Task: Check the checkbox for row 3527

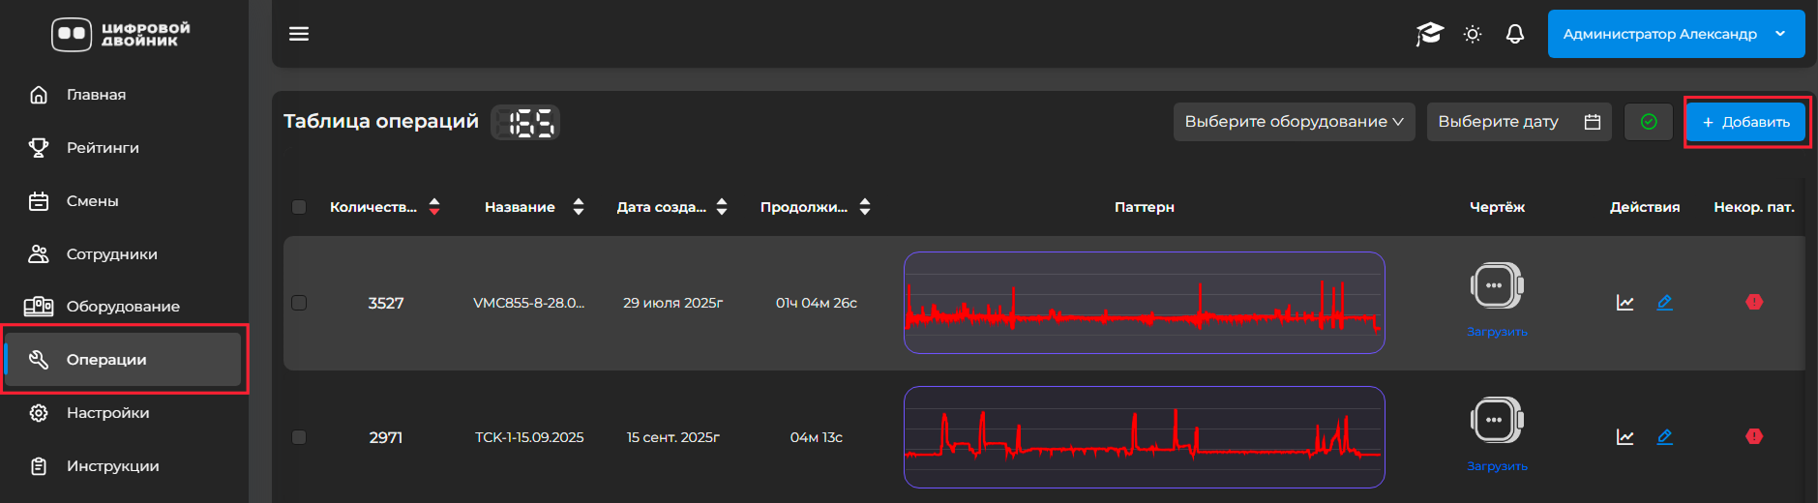Action: point(299,303)
